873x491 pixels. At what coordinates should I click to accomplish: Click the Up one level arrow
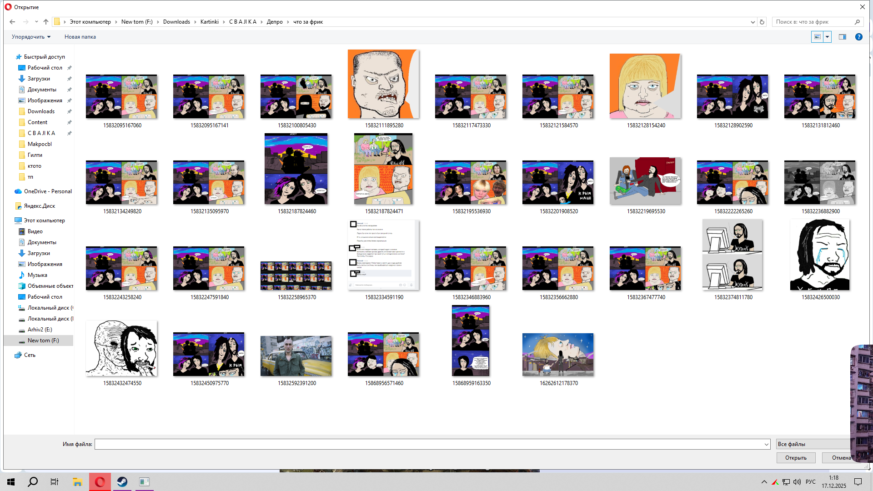(46, 22)
